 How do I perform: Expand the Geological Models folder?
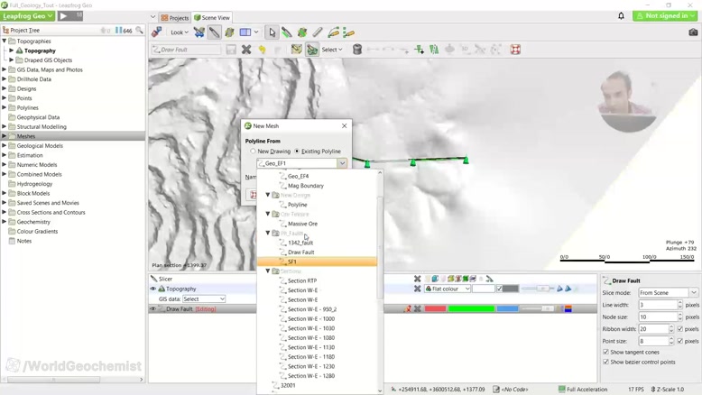(x=5, y=145)
